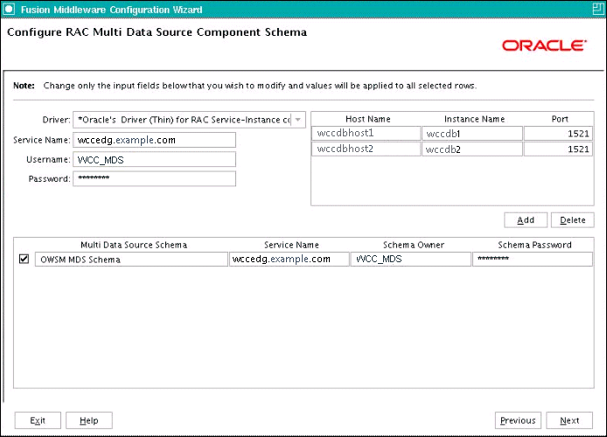607x437 pixels.
Task: Select the port 1521 cell for wccdbhost2
Action: [559, 149]
